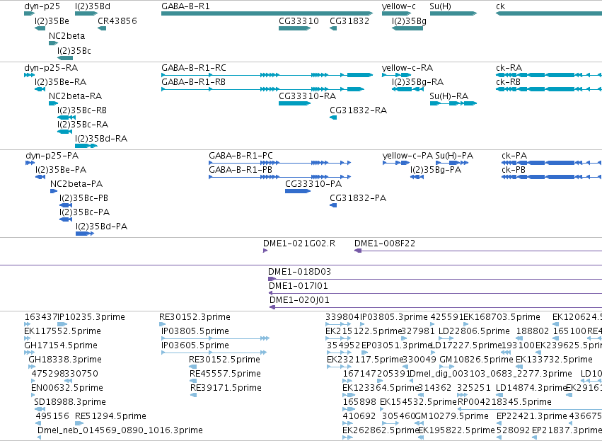Viewport: 602px width, 441px height.
Task: Select EST 'SD18988.3prime'
Action: (70, 402)
